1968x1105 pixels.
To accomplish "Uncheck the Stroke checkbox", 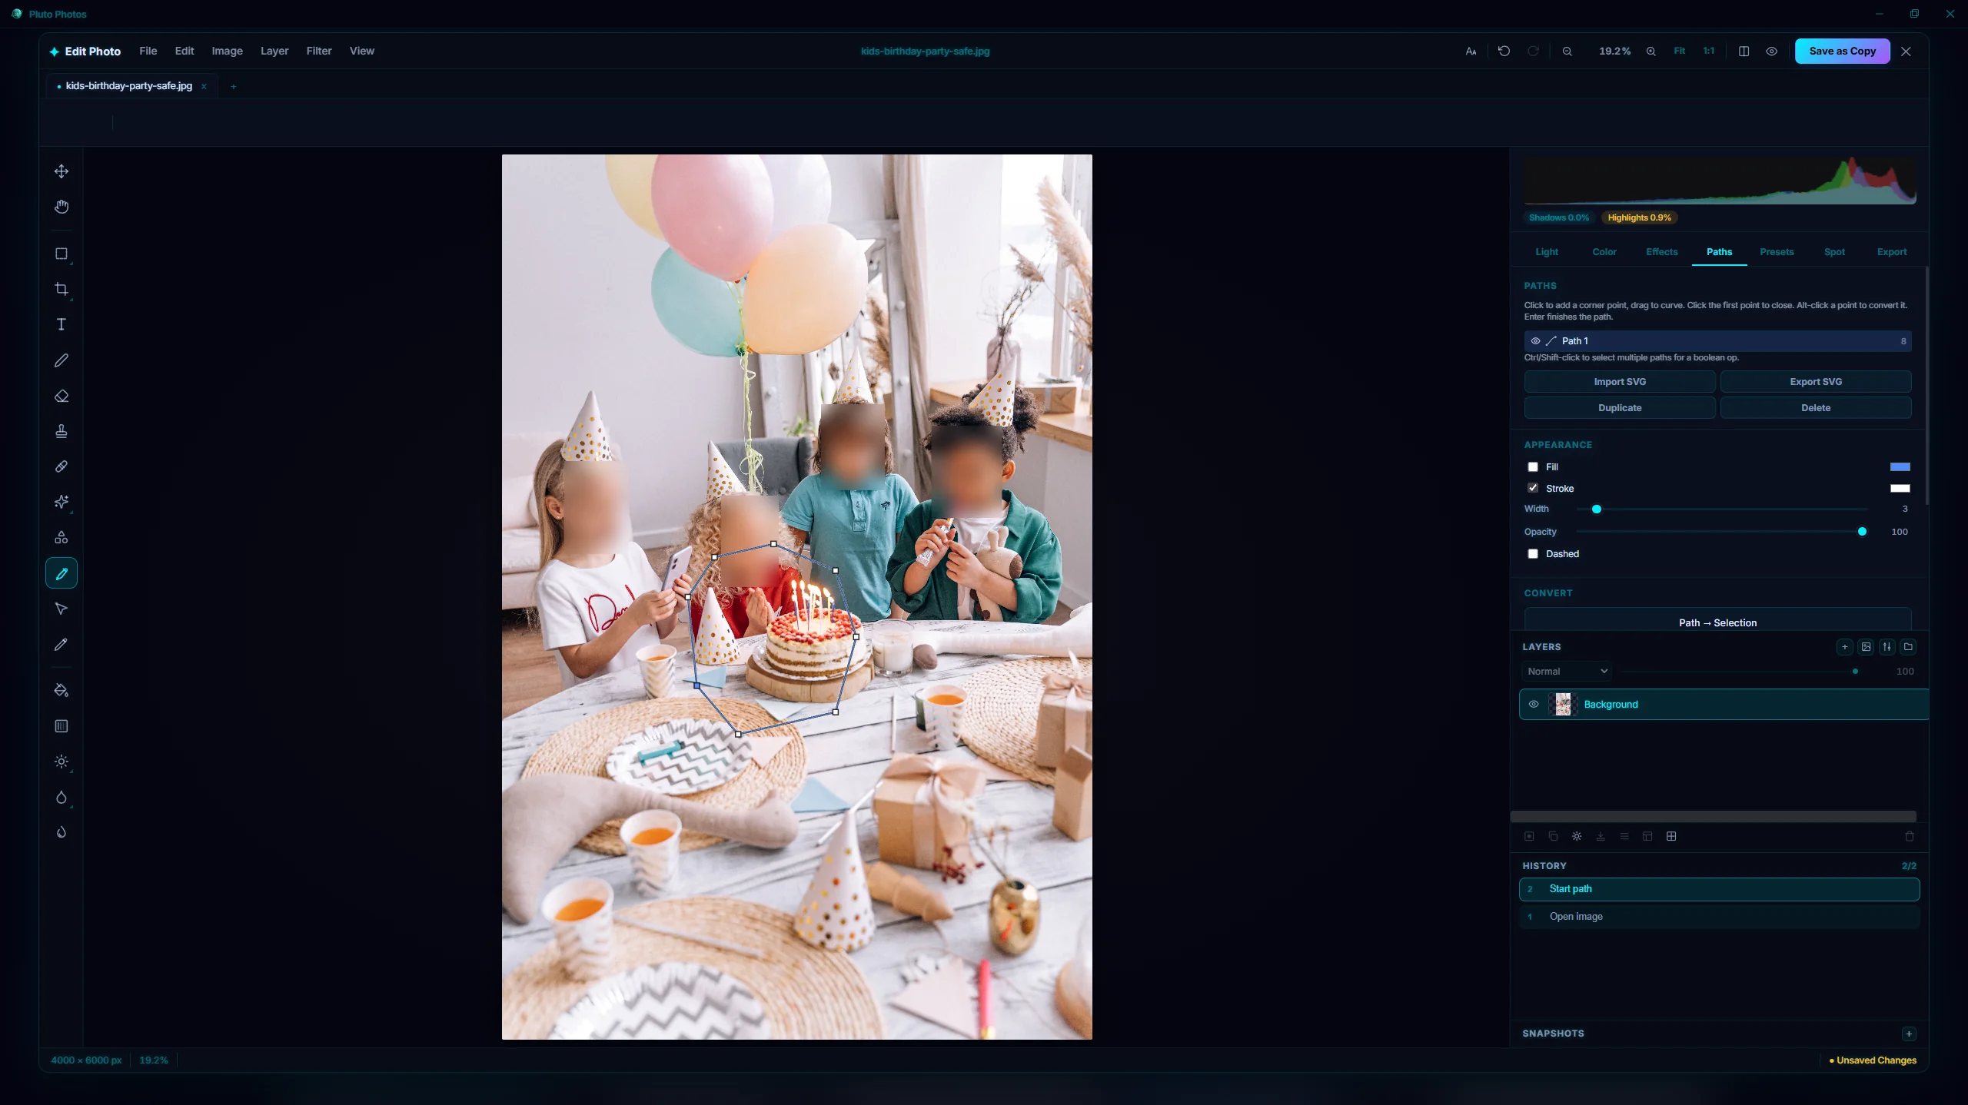I will 1533,488.
